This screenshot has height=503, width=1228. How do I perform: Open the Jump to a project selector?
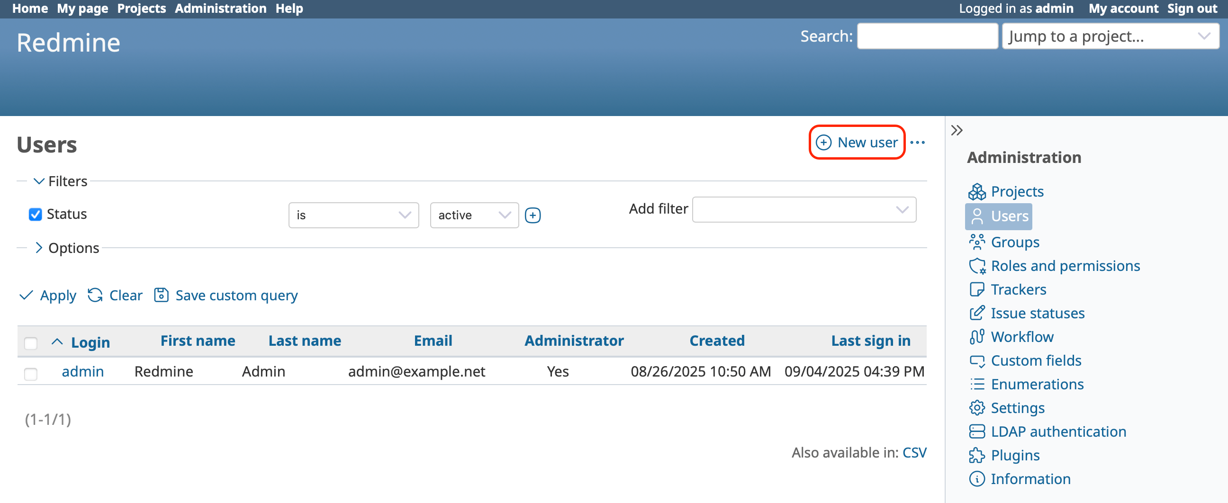point(1110,36)
